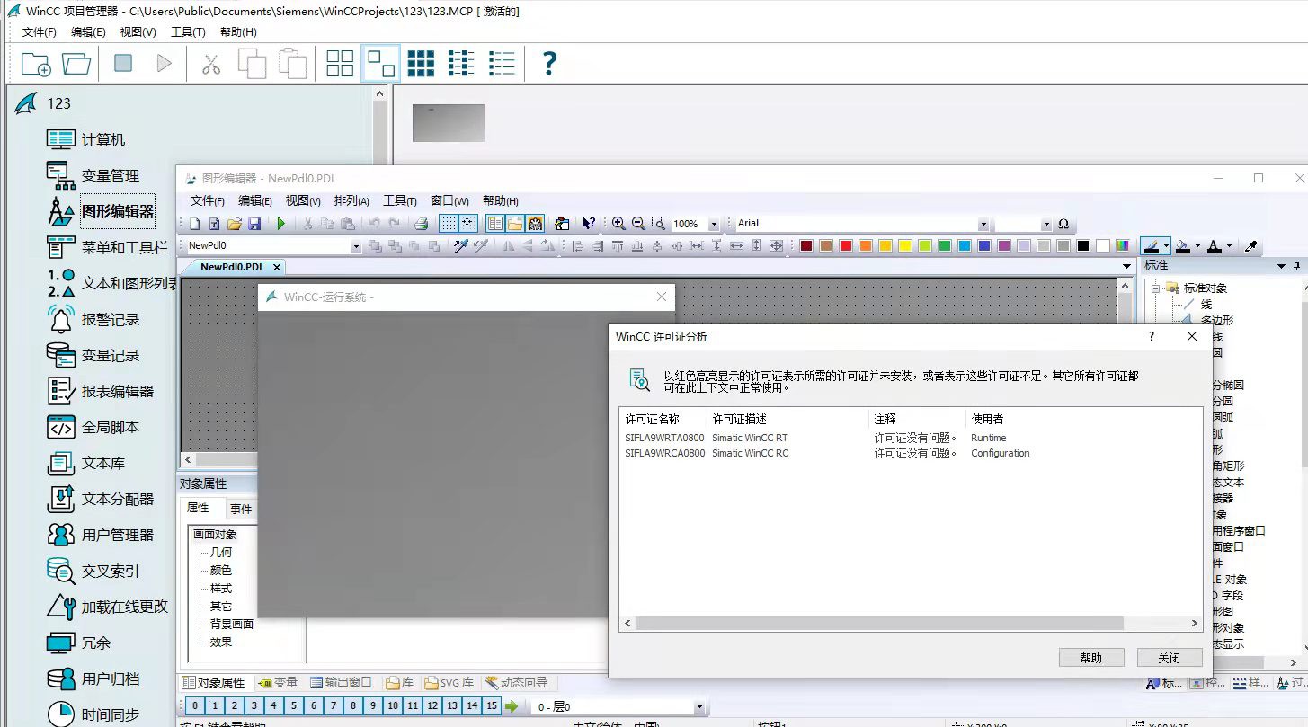
Task: Select 颜色 in object properties tree
Action: [221, 570]
